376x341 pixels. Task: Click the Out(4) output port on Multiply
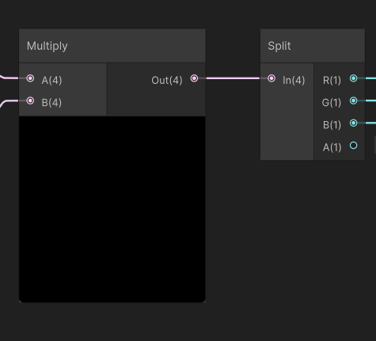pyautogui.click(x=194, y=78)
